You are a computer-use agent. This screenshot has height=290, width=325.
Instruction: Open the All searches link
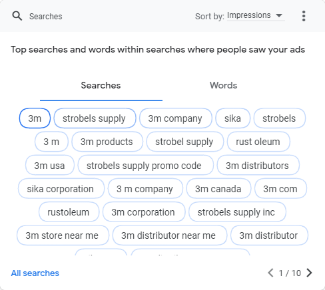click(x=35, y=273)
